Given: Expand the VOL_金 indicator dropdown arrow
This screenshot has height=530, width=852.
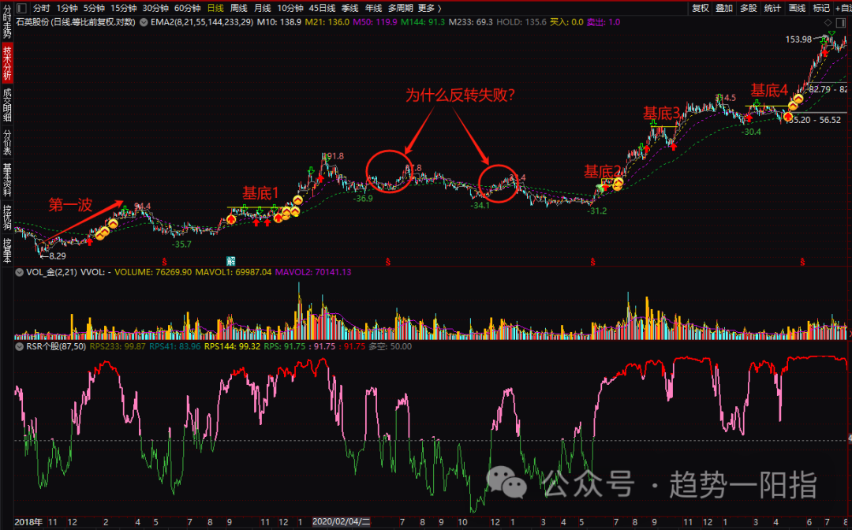Looking at the screenshot, I should pyautogui.click(x=20, y=272).
